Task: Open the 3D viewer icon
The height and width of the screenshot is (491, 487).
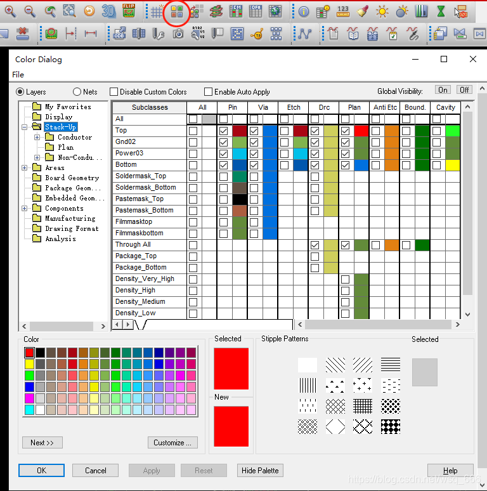Action: coord(108,11)
